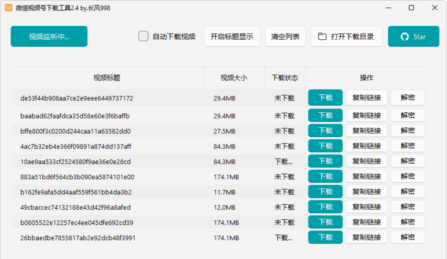Click the 视频大小 column header

click(234, 78)
